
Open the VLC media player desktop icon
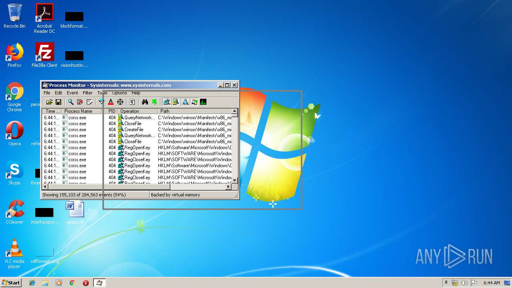(x=14, y=254)
